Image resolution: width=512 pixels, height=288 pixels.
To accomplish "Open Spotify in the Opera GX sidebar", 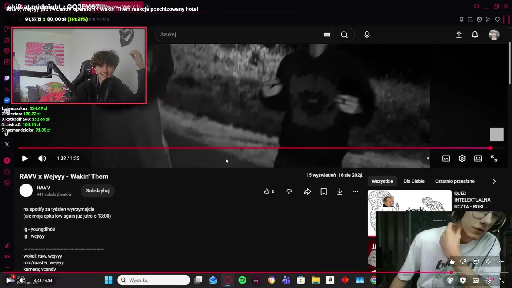I will pos(7,160).
